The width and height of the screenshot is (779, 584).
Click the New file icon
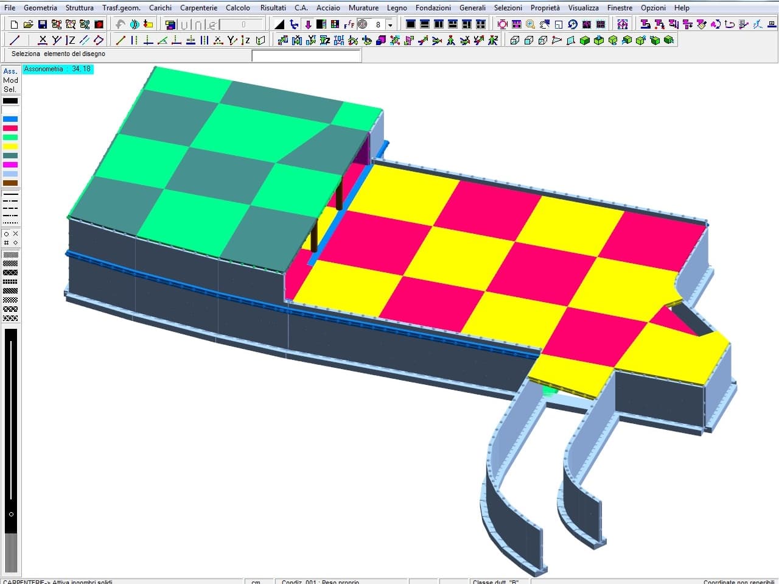pos(14,24)
